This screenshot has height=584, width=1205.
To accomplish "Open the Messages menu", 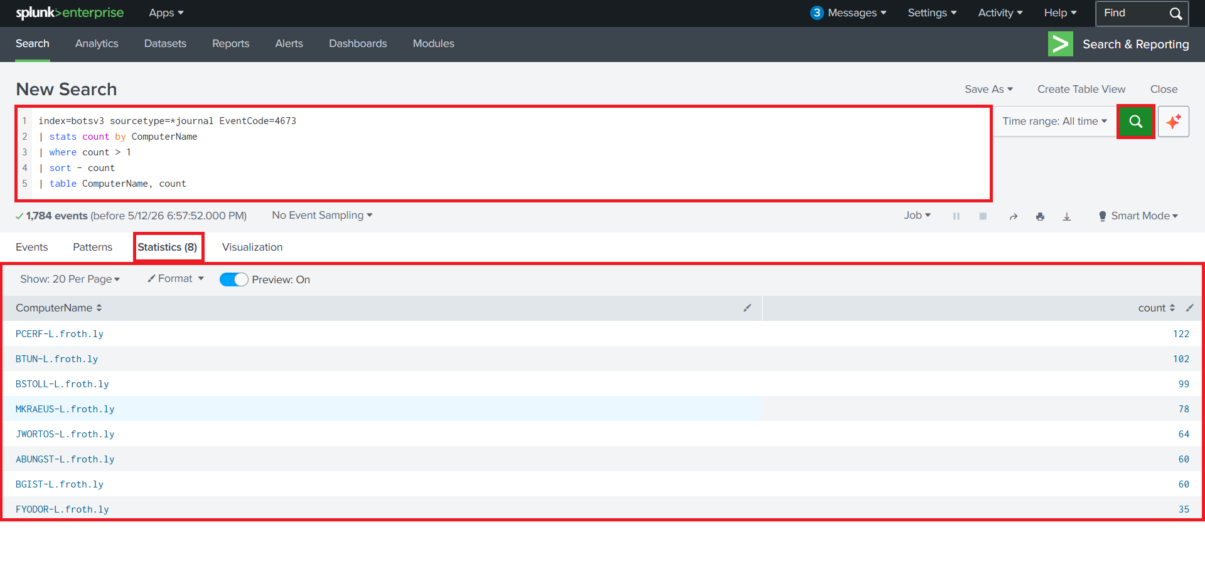I will point(849,13).
